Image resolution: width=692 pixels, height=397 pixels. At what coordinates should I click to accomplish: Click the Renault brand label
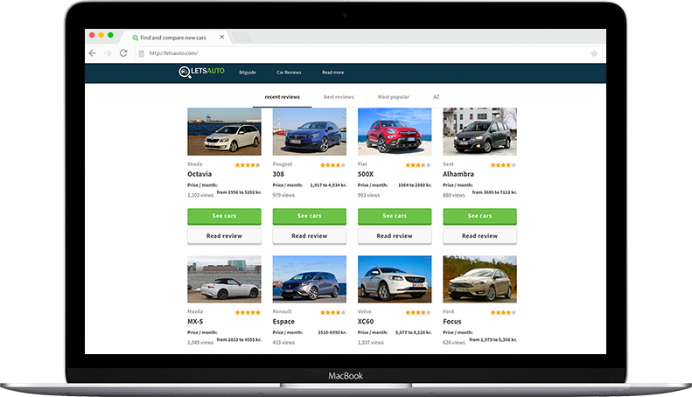point(282,311)
